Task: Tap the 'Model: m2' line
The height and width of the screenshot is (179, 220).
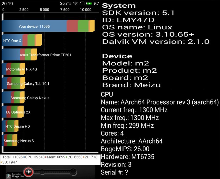Action: coord(126,63)
